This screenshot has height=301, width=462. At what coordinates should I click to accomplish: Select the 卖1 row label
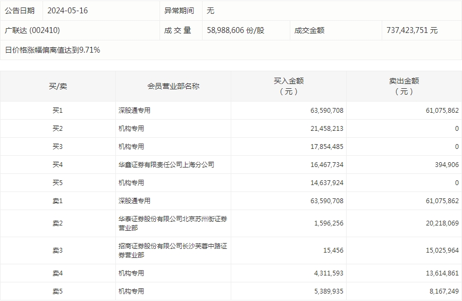[58, 201]
